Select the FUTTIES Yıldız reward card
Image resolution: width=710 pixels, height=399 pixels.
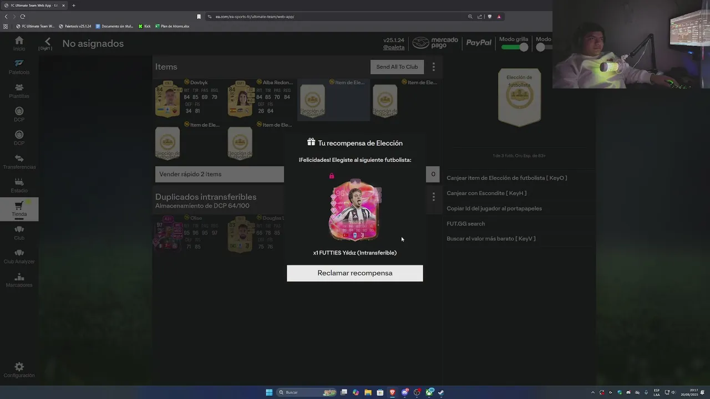[355, 210]
